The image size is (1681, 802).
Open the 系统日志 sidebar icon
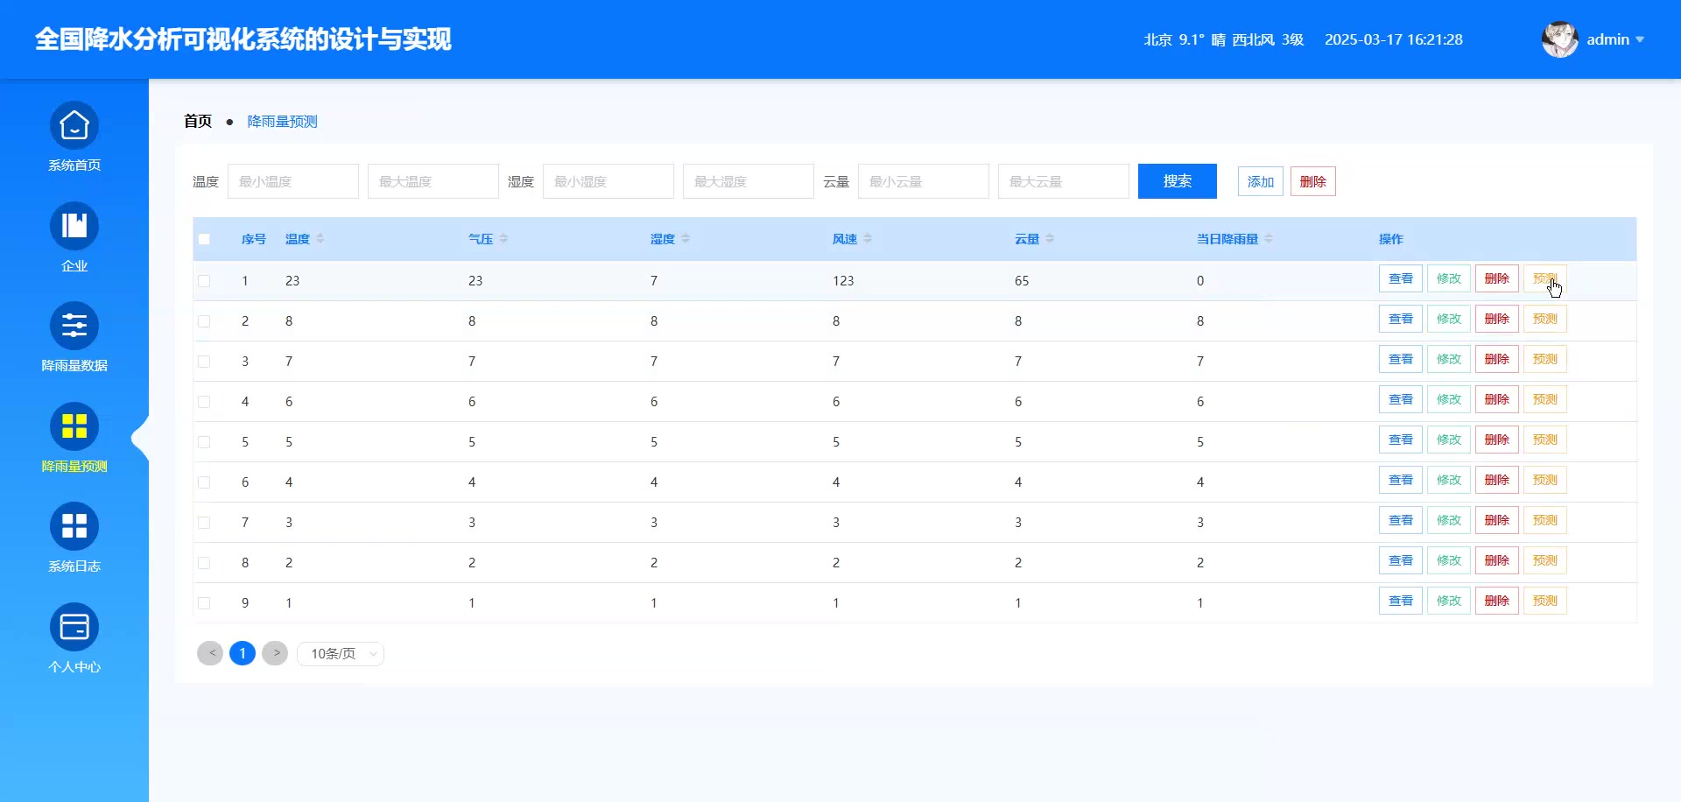74,526
